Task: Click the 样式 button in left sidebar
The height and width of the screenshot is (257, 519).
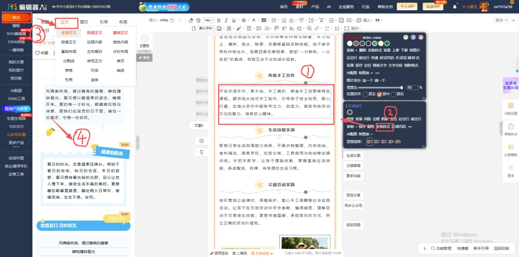Action: (16, 17)
